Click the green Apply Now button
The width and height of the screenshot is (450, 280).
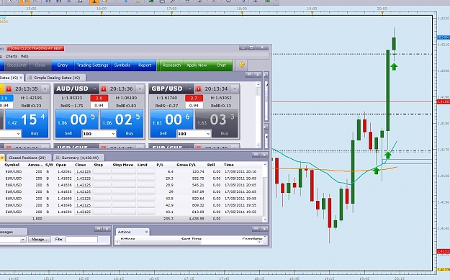197,66
